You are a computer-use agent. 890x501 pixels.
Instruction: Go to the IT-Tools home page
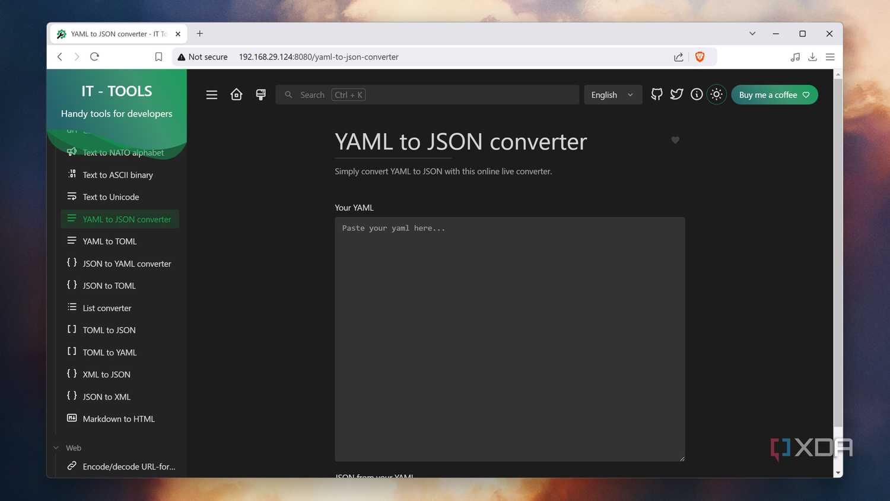click(236, 95)
